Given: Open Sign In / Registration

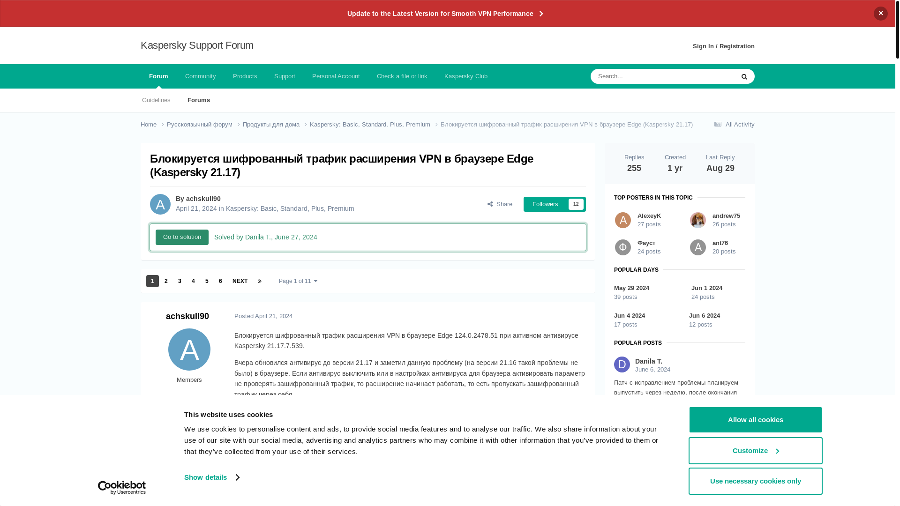Looking at the screenshot, I should tap(723, 46).
